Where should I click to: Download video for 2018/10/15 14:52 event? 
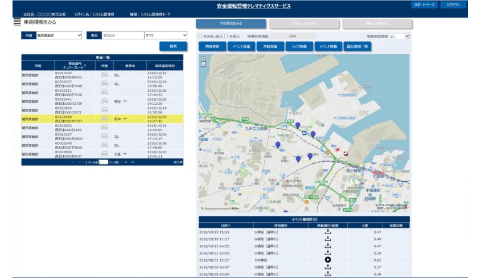tap(328, 246)
